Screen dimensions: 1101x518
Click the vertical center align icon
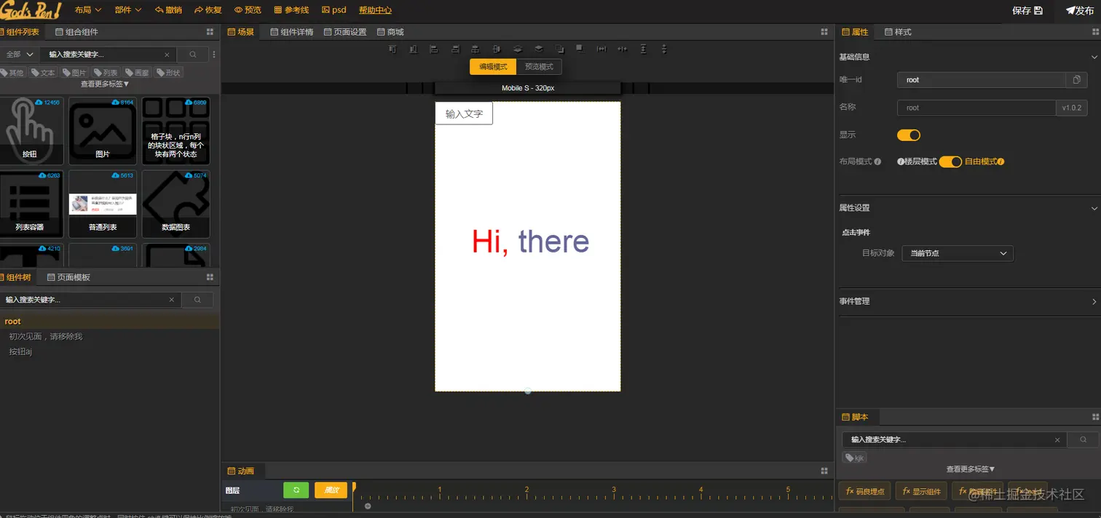coord(497,49)
